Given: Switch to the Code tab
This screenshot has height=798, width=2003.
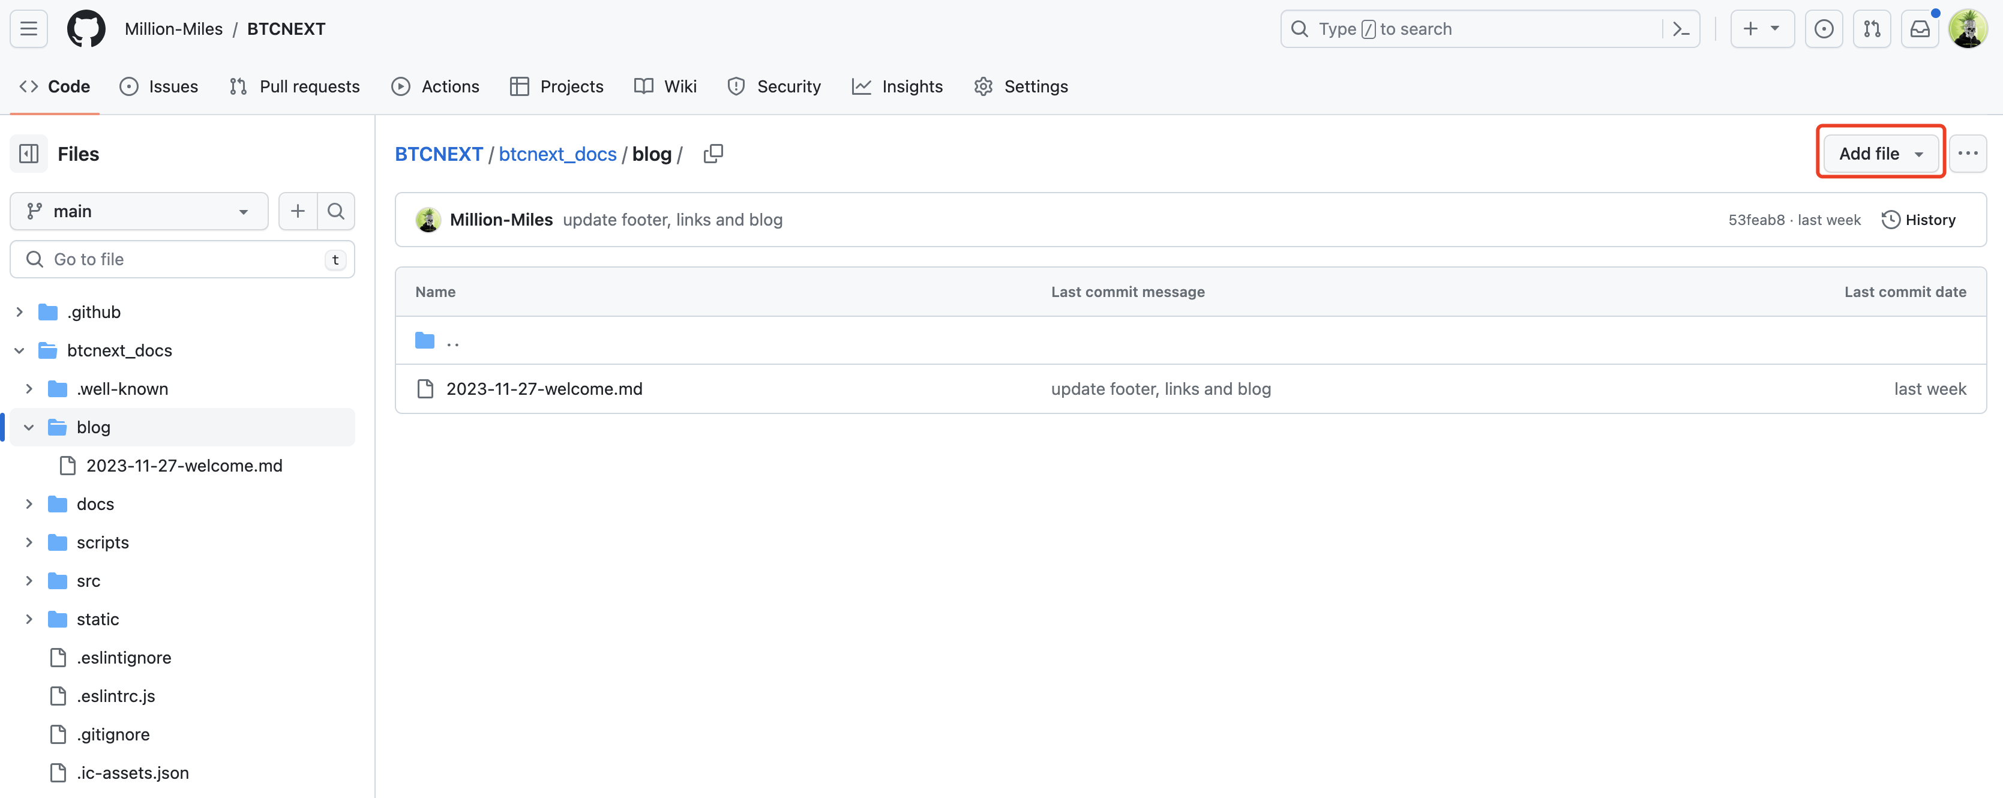Looking at the screenshot, I should click(55, 86).
